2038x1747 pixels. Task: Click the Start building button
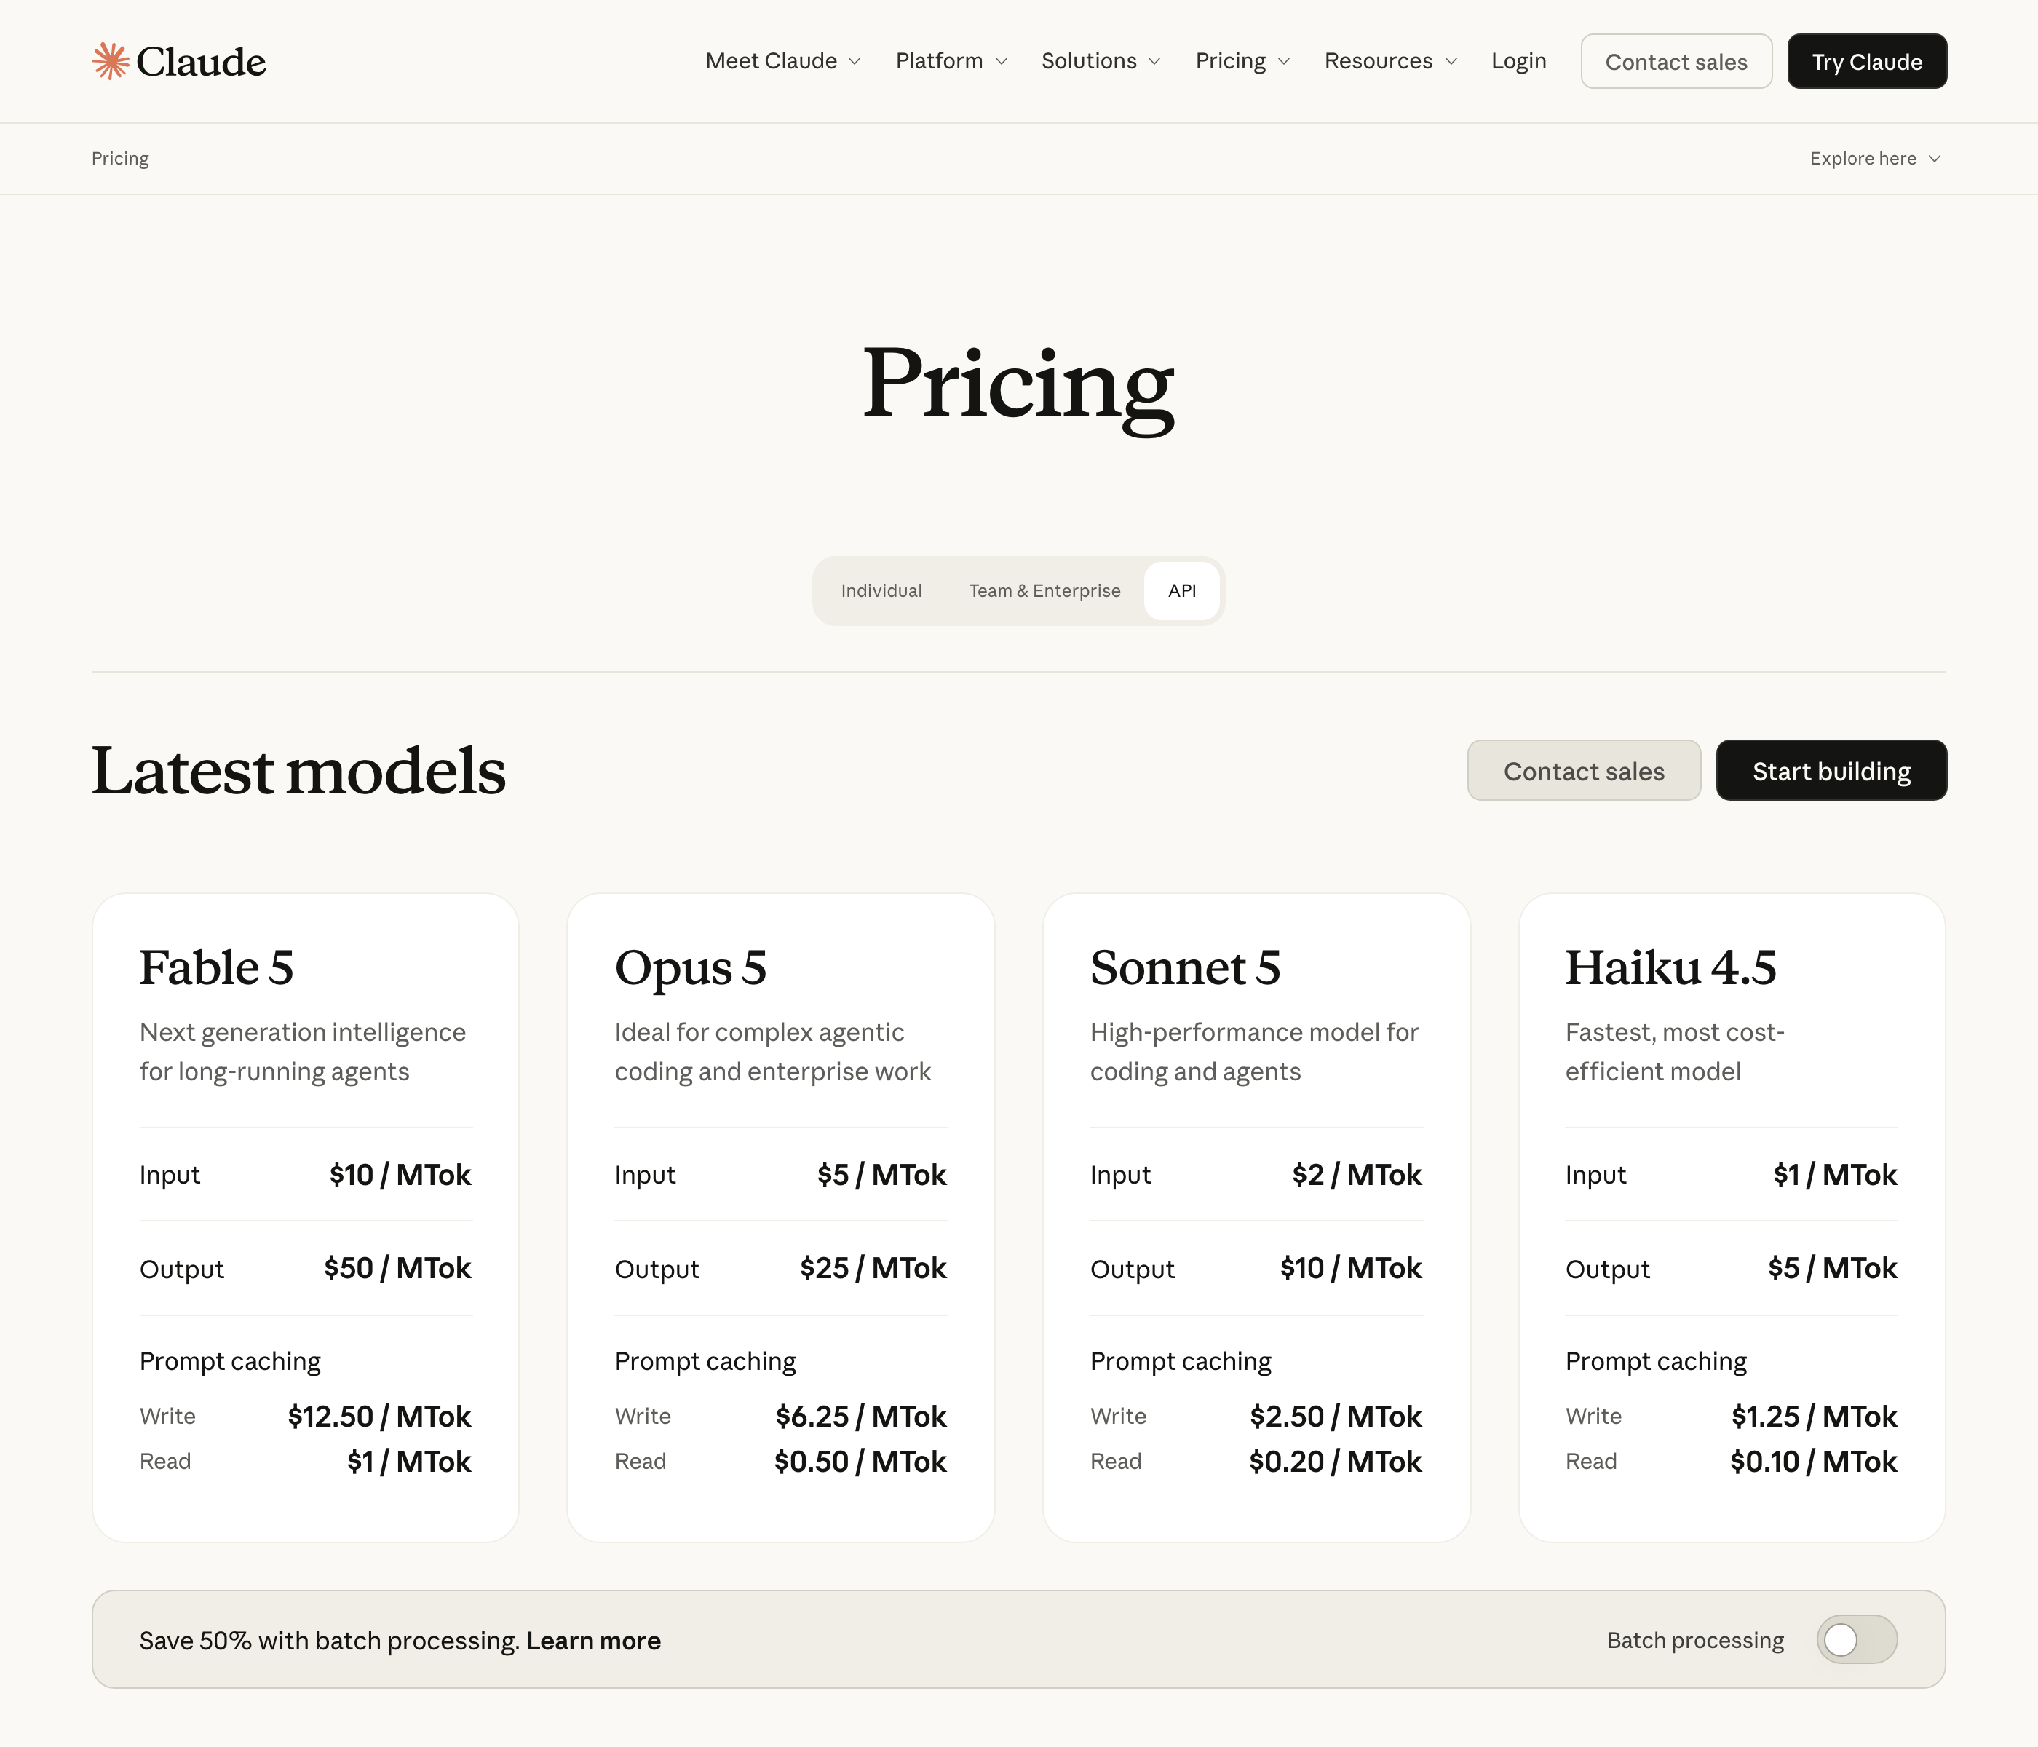(x=1831, y=770)
